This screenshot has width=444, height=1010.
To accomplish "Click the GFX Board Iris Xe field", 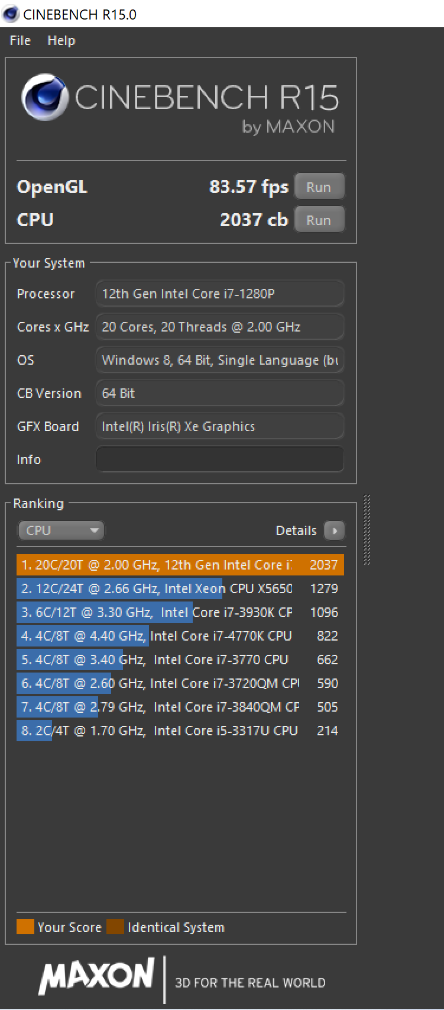I will coord(219,426).
